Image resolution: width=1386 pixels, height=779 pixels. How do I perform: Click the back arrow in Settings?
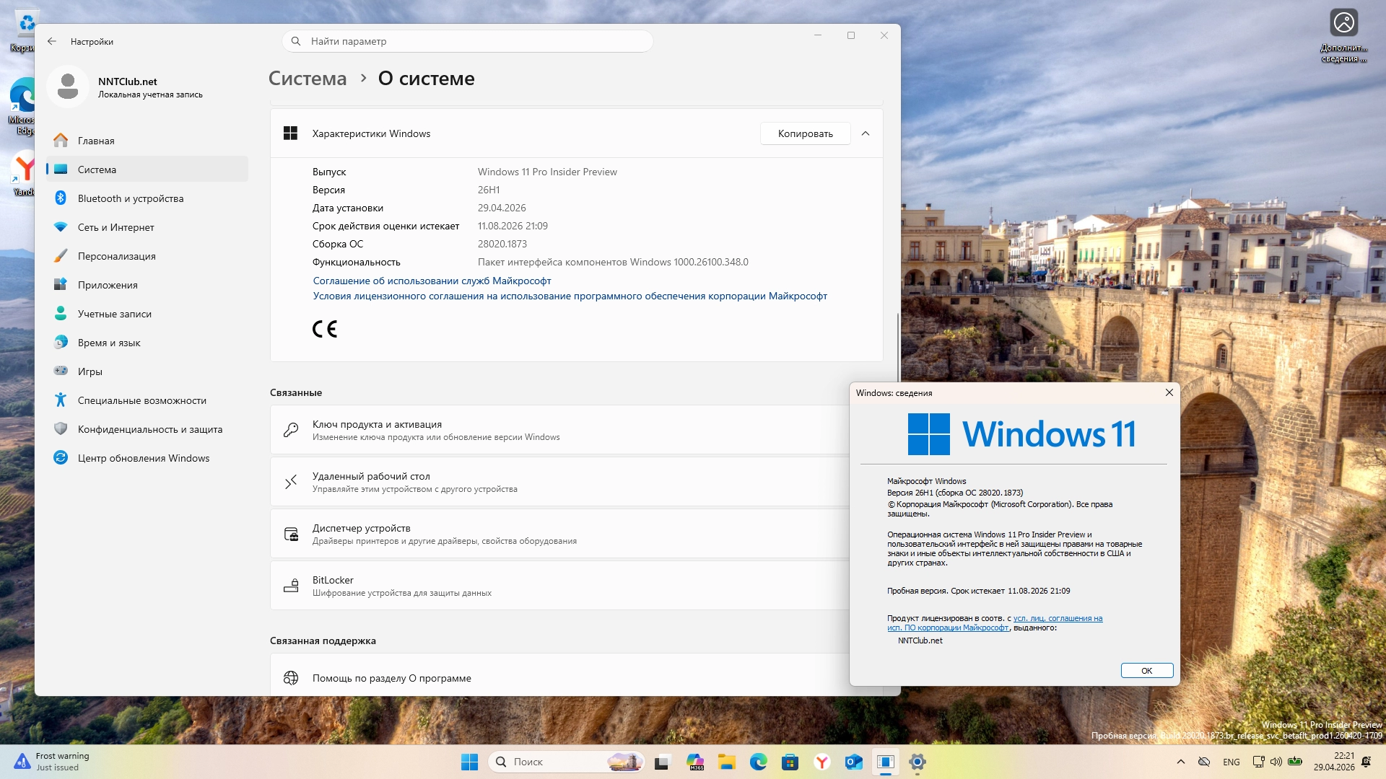point(52,41)
